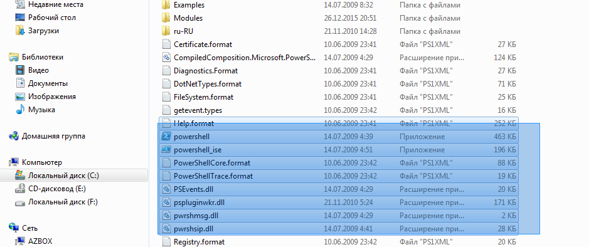This screenshot has width=589, height=247.
Task: Click the 26.12.2015 20:51 date of Modules
Action: pos(350,18)
